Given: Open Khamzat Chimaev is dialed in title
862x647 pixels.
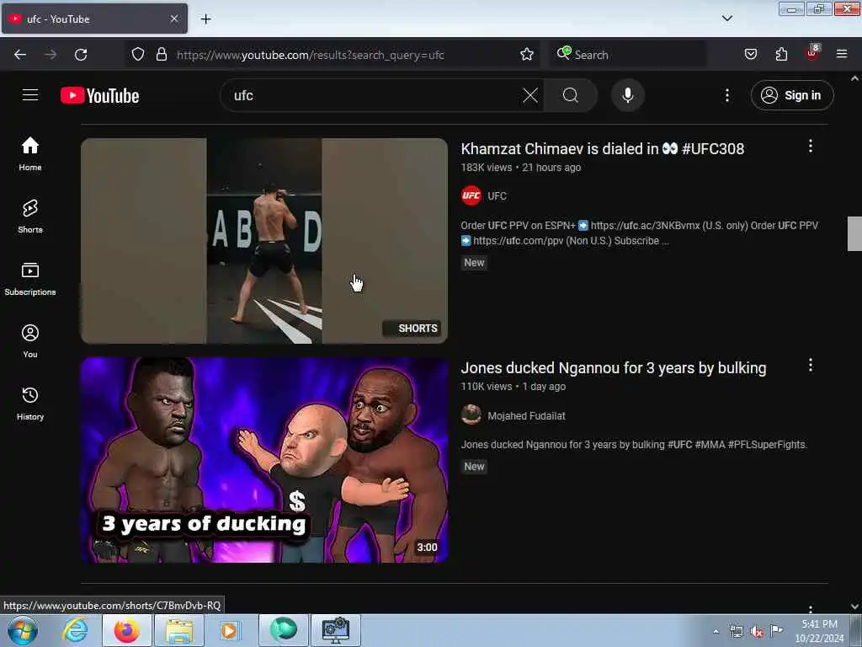Looking at the screenshot, I should pos(602,148).
